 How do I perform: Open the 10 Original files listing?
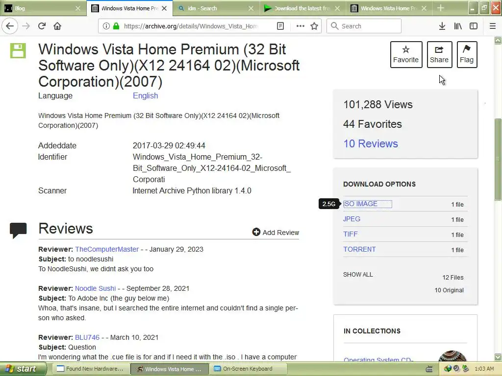point(449,290)
